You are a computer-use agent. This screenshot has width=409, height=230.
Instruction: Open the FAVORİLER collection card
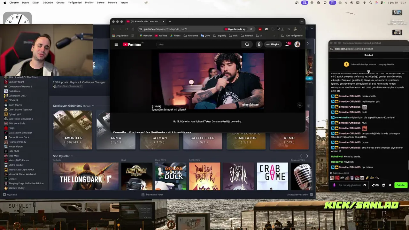point(73,130)
